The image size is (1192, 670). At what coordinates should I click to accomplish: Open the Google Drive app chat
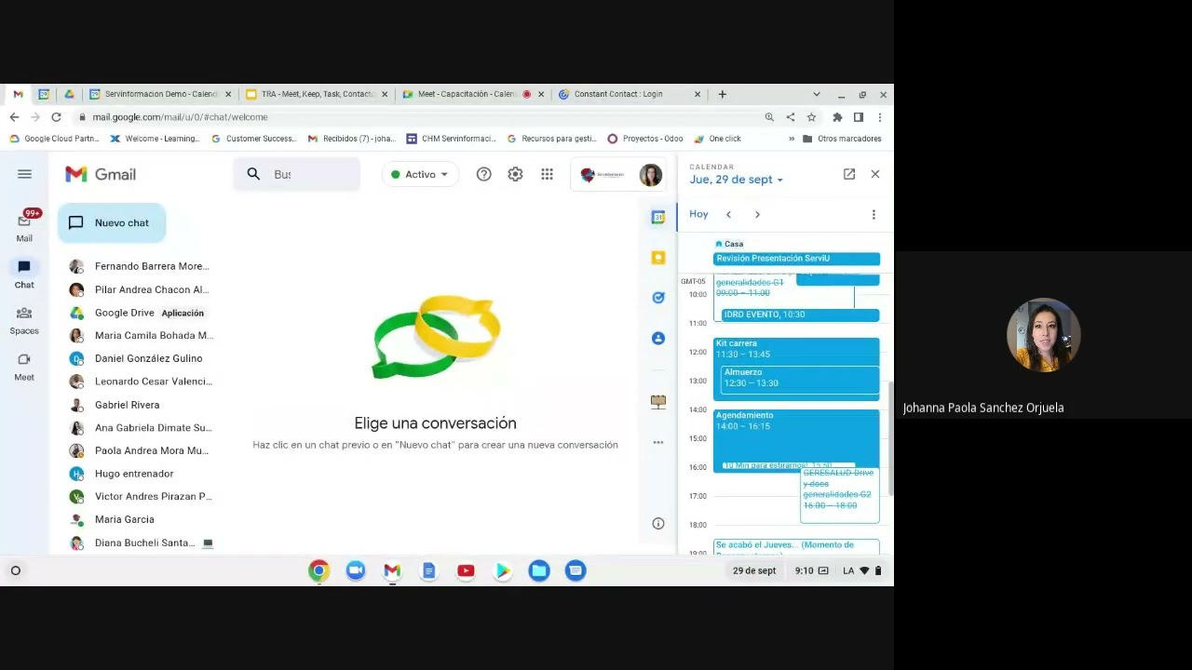140,313
